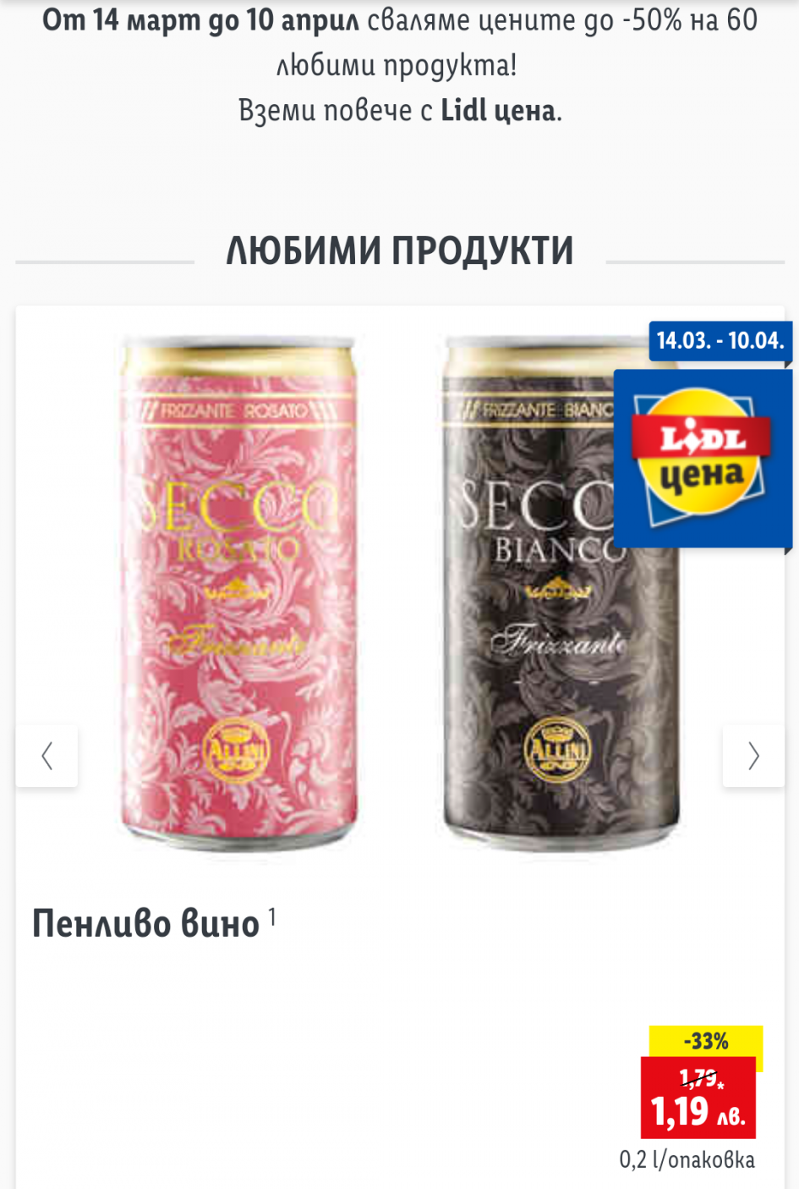This screenshot has height=1189, width=799.
Task: Tap the Frizzante script on the black can
Action: [x=561, y=643]
